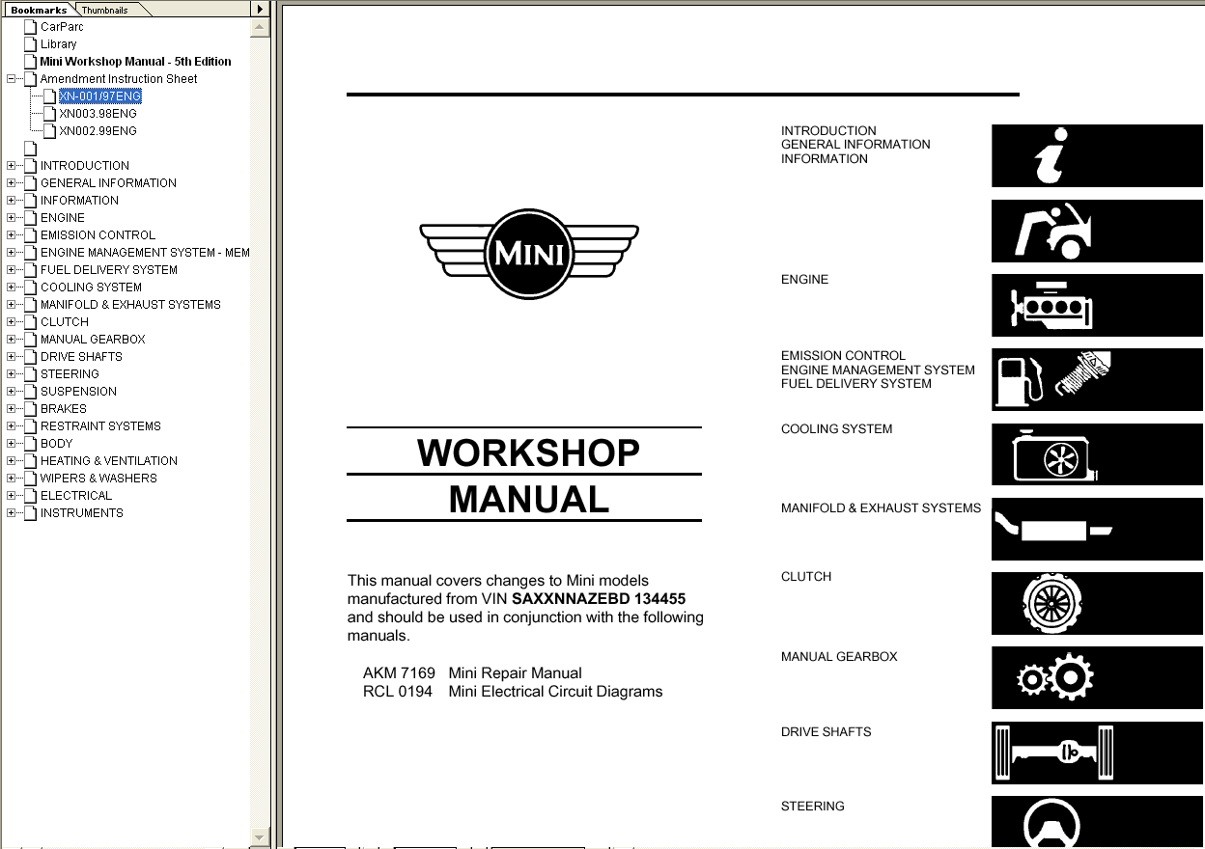The width and height of the screenshot is (1205, 849).
Task: Click the VIN "SAXXNNAZEBD 134455" text
Action: tap(599, 599)
